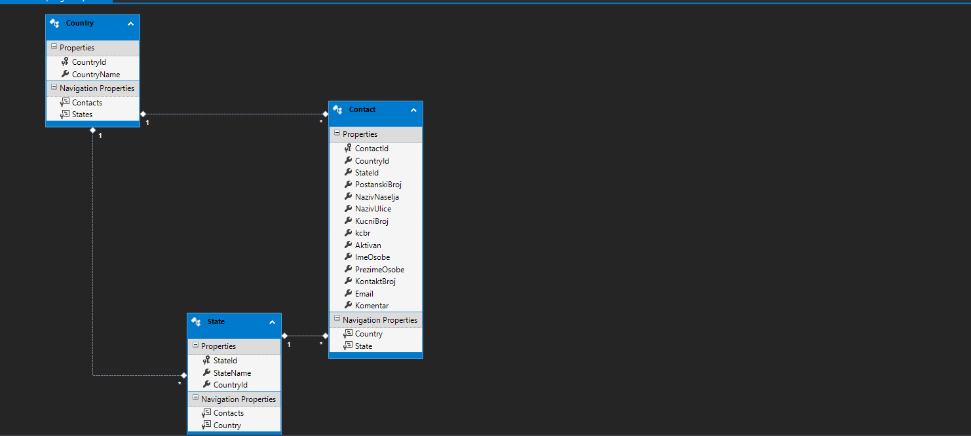The height and width of the screenshot is (436, 971).
Task: Click key icon beside StateId in State entity
Action: 206,361
